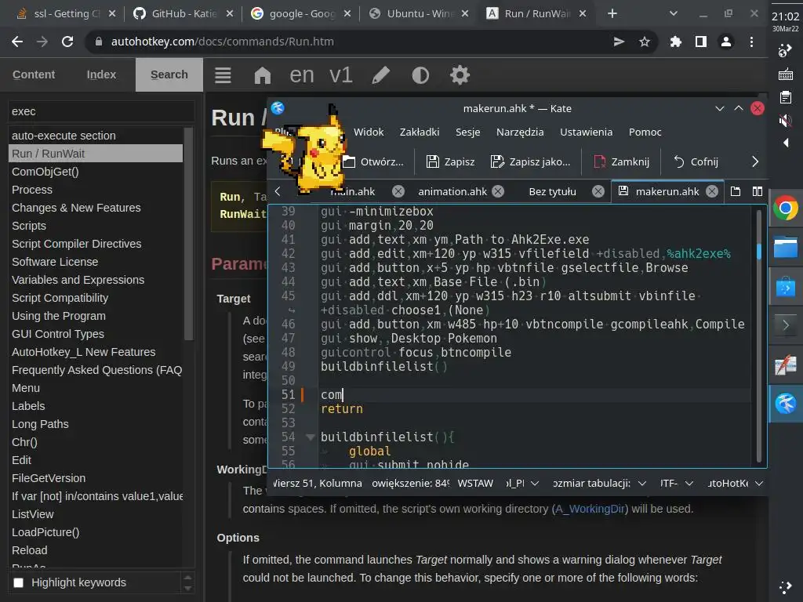Image resolution: width=803 pixels, height=602 pixels.
Task: Open keyboard layout dropdown in Kate status bar
Action: [x=522, y=483]
